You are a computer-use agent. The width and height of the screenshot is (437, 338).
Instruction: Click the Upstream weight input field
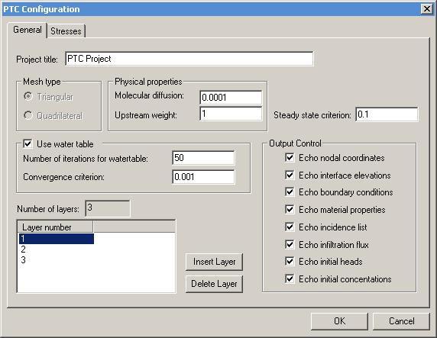point(231,114)
